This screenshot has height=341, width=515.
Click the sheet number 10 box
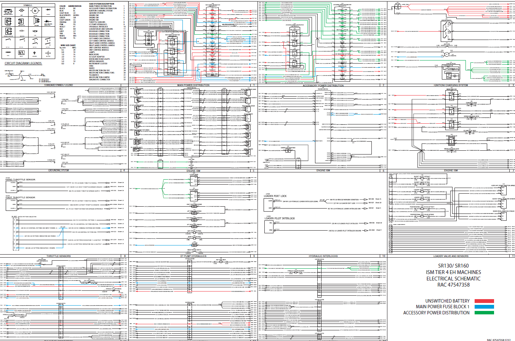click(383, 256)
